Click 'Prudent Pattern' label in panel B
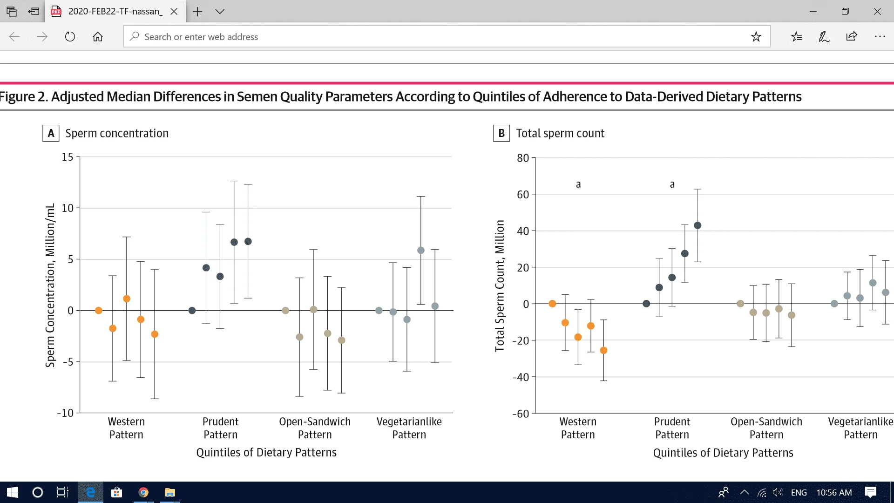This screenshot has width=894, height=503. pos(672,428)
